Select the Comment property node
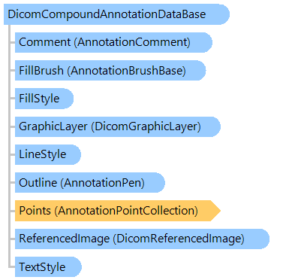The height and width of the screenshot is (280, 283). (113, 42)
